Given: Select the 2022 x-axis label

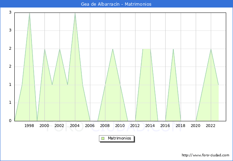Looking at the screenshot, I should (211, 126).
